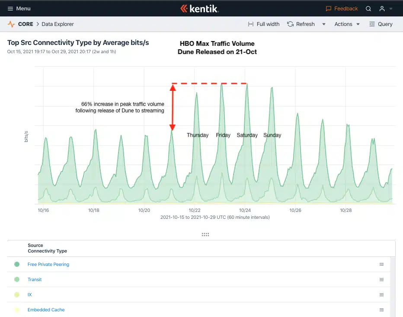Toggle Full width view
Viewport: 403px width, 317px height.
tap(264, 24)
